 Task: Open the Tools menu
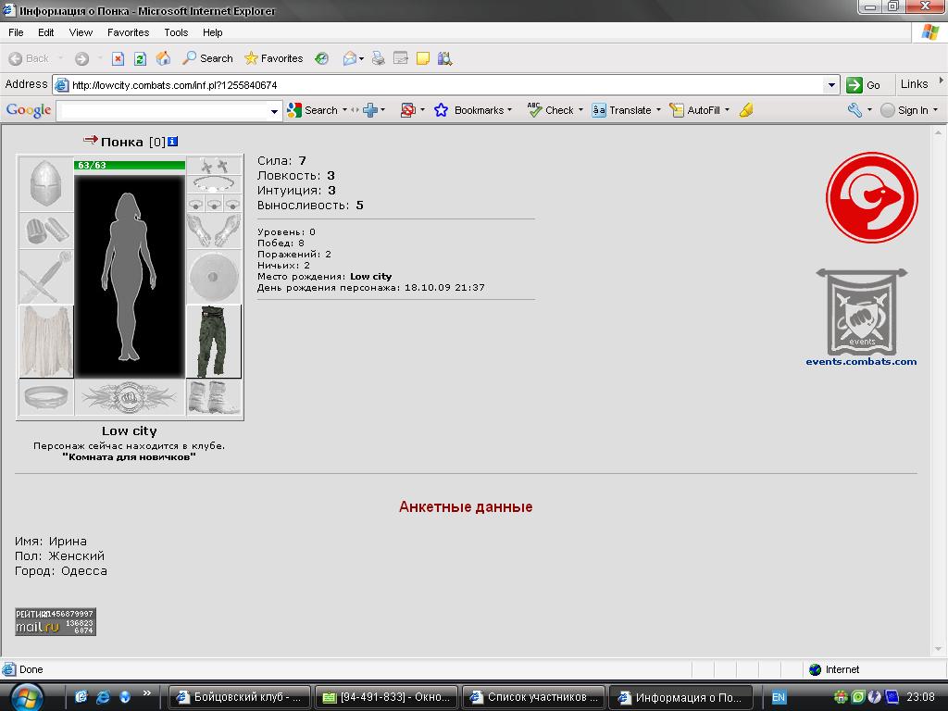click(176, 32)
